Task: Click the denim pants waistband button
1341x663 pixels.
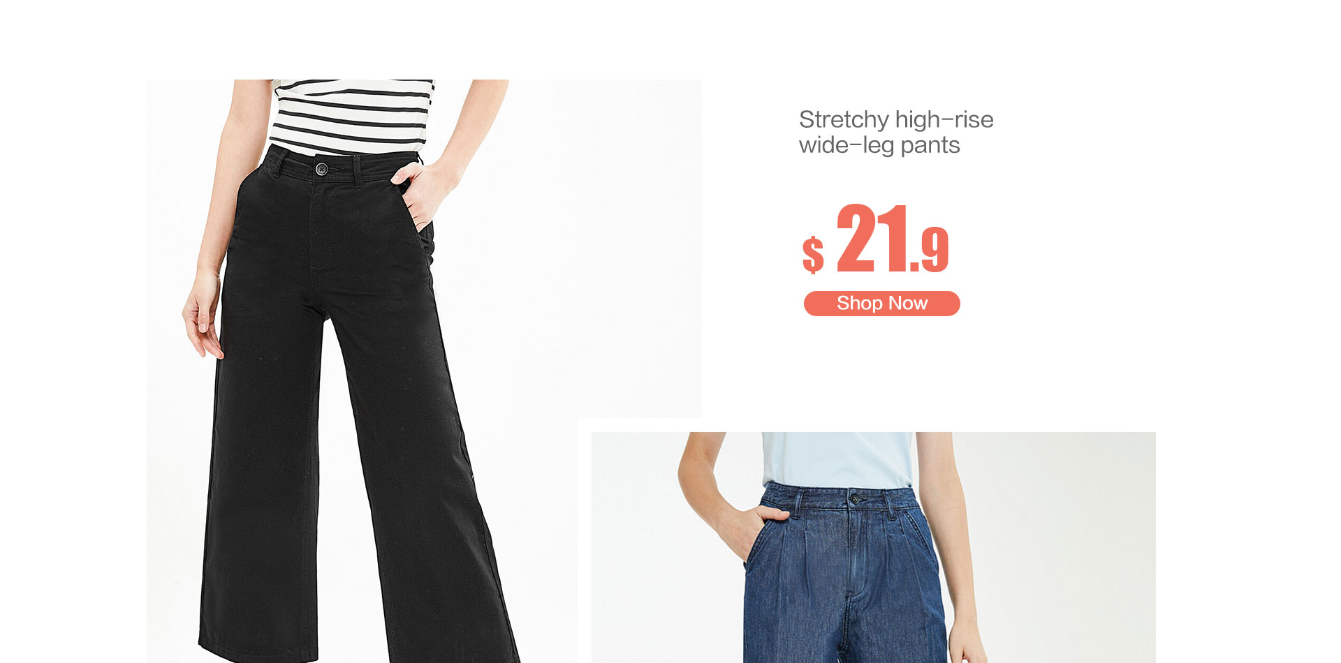Action: (855, 499)
